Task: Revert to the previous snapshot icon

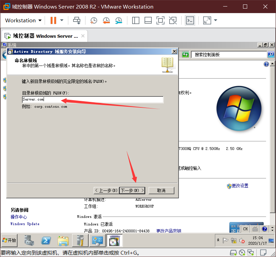Action: coord(106,20)
